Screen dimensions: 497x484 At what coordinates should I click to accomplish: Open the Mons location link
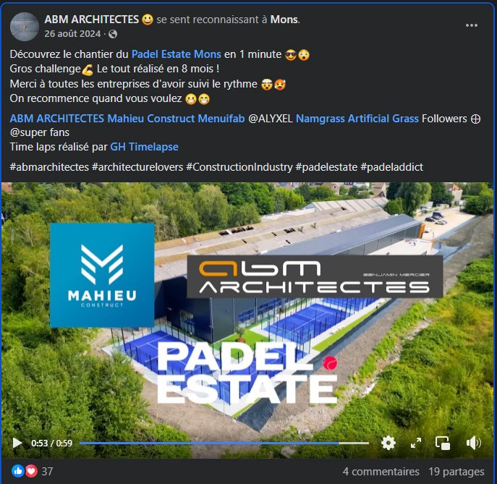click(284, 20)
